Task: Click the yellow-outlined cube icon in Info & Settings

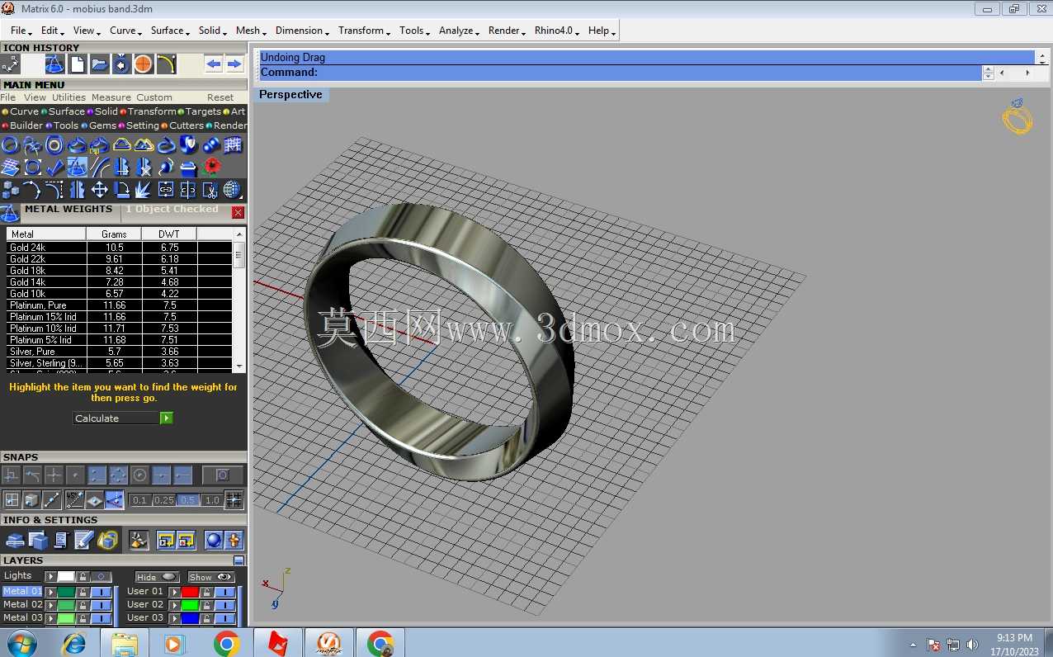Action: click(x=107, y=540)
